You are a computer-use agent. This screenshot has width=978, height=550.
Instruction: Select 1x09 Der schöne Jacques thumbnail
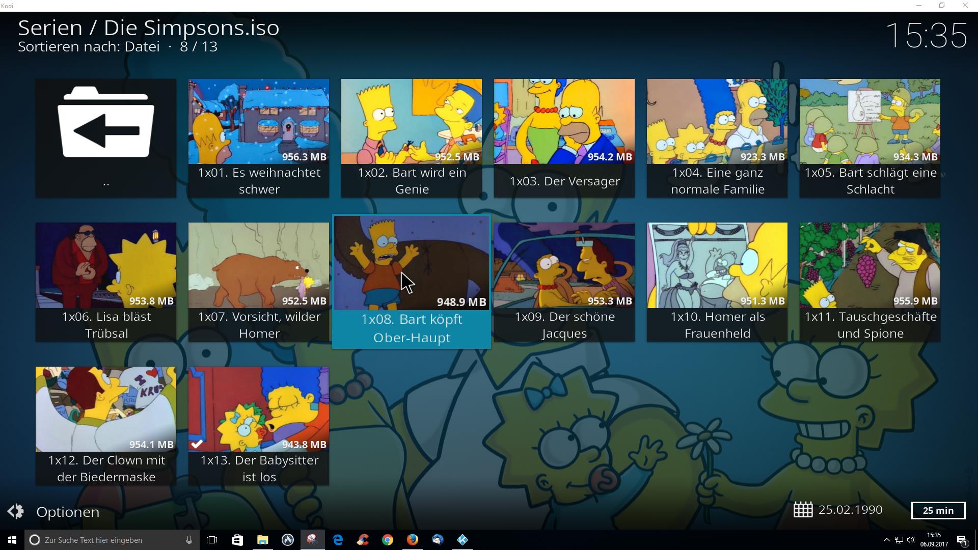pyautogui.click(x=564, y=265)
